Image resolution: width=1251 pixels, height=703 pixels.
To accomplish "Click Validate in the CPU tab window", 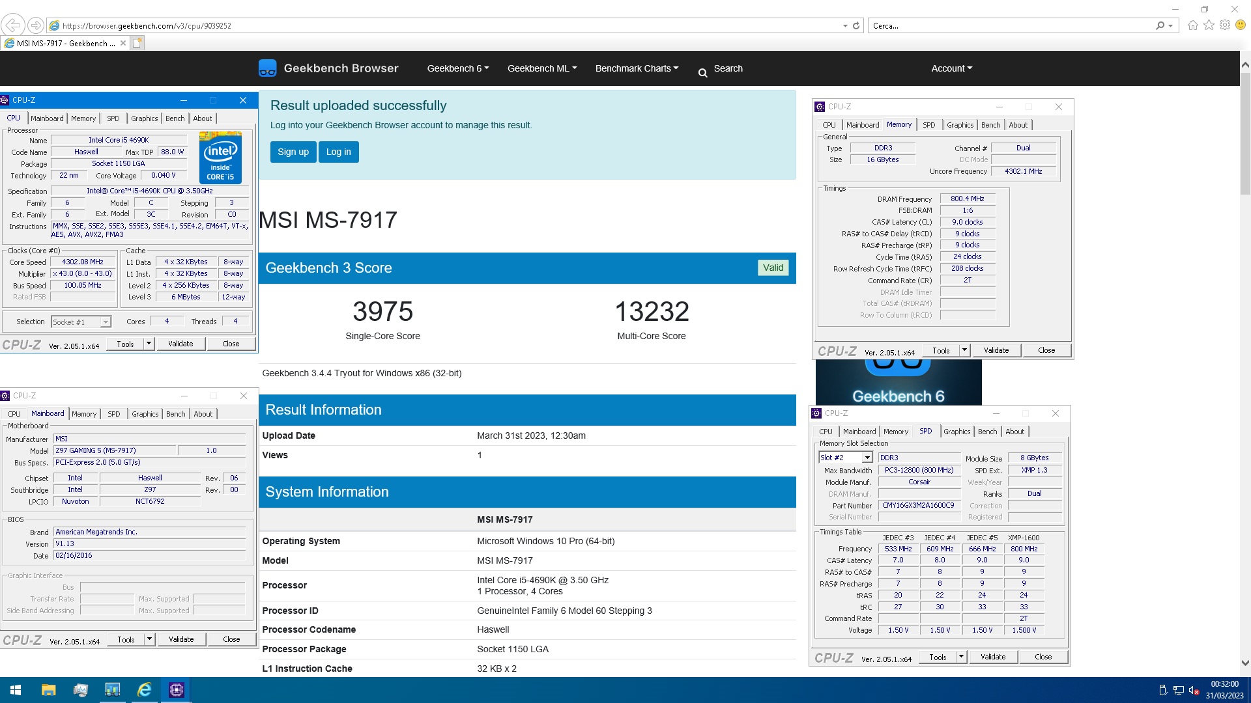I will click(180, 344).
